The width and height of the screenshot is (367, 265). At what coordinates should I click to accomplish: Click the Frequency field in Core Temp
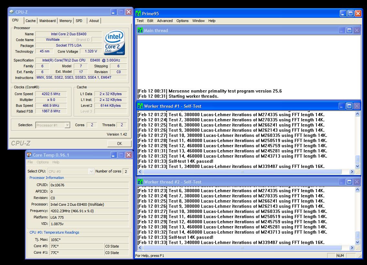click(x=89, y=211)
